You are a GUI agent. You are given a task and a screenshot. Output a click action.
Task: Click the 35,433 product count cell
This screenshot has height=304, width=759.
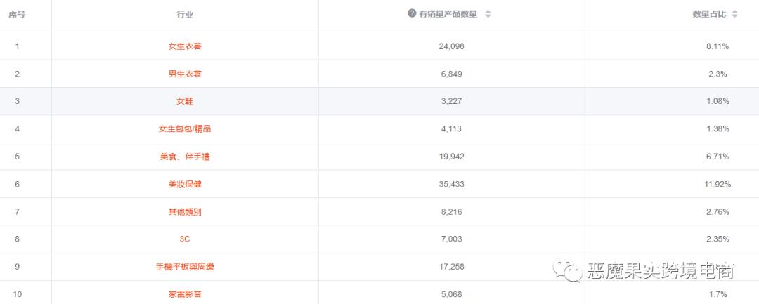[x=451, y=184]
